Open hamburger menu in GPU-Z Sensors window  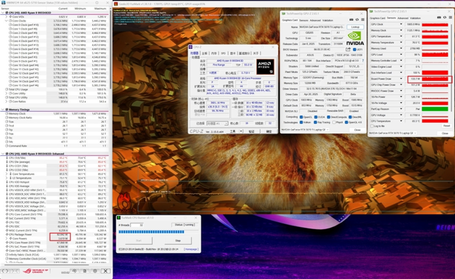[450, 17]
